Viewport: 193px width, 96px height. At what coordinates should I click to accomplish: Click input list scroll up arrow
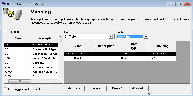point(60,36)
